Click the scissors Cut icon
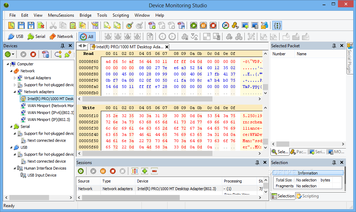This screenshot has height=212, width=356. 53,25
